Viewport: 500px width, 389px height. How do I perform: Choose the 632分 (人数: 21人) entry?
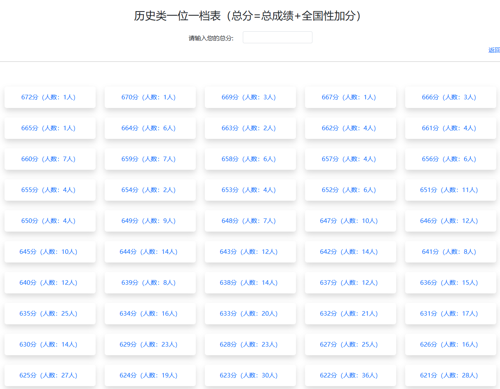tap(350, 314)
